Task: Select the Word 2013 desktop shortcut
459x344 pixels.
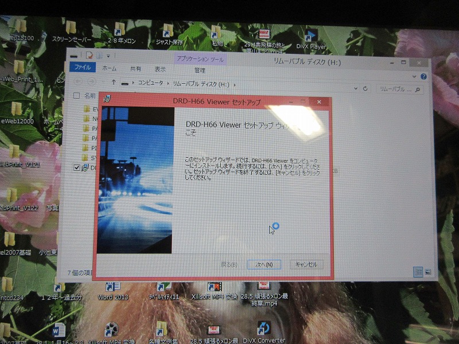Action: coord(113,291)
